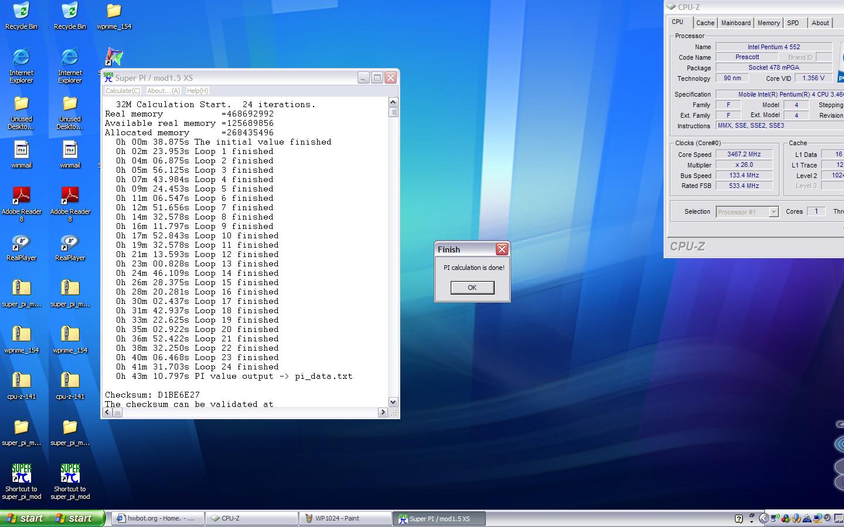The width and height of the screenshot is (844, 527).
Task: Click the 'Allocated memory =268435496' line
Action: (189, 132)
